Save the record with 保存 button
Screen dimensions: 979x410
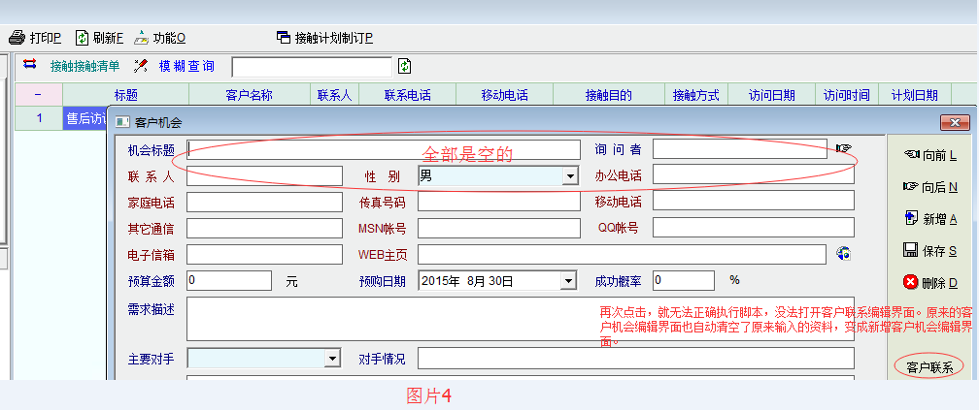click(x=929, y=250)
